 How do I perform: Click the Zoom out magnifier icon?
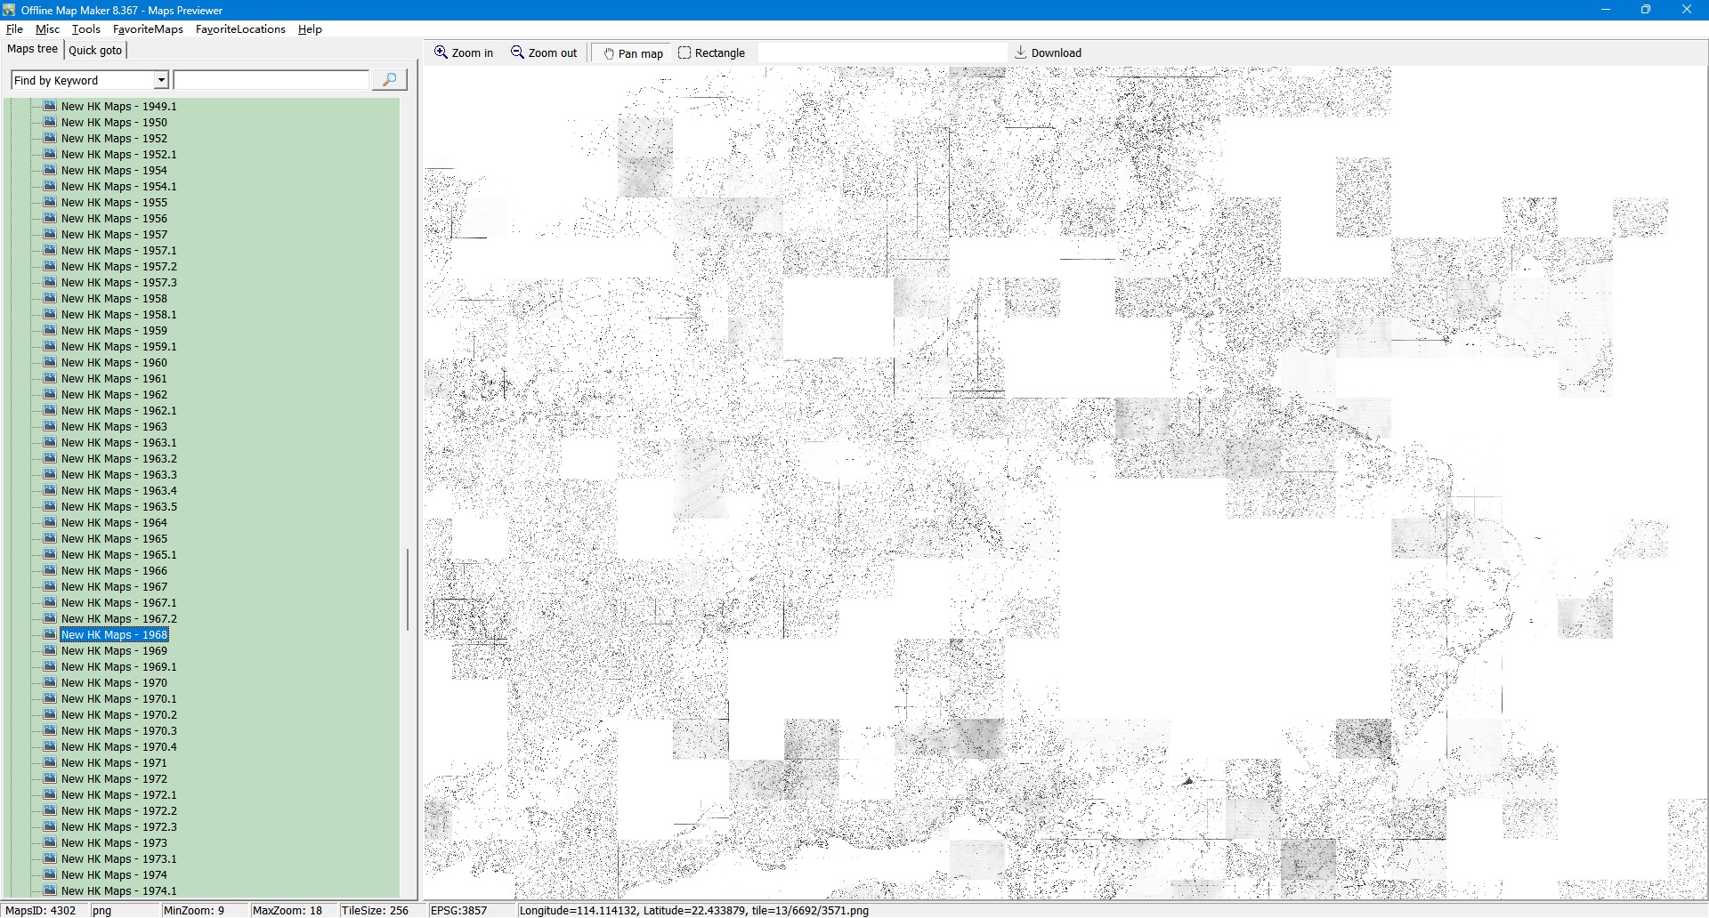pyautogui.click(x=517, y=52)
